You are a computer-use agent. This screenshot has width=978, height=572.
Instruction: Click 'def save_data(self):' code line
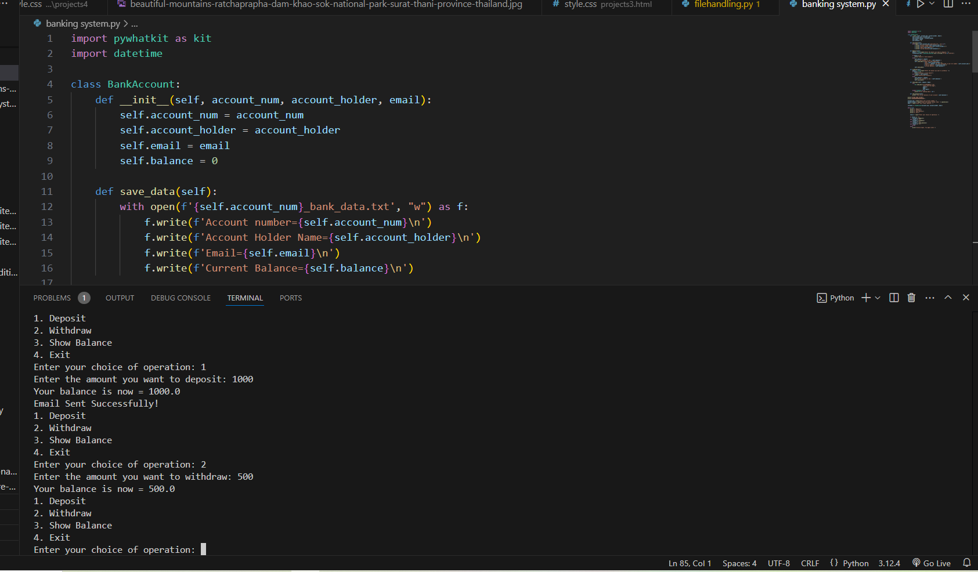[x=156, y=191]
